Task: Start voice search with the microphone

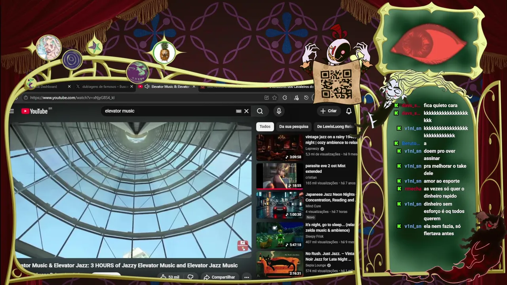Action: [x=279, y=111]
